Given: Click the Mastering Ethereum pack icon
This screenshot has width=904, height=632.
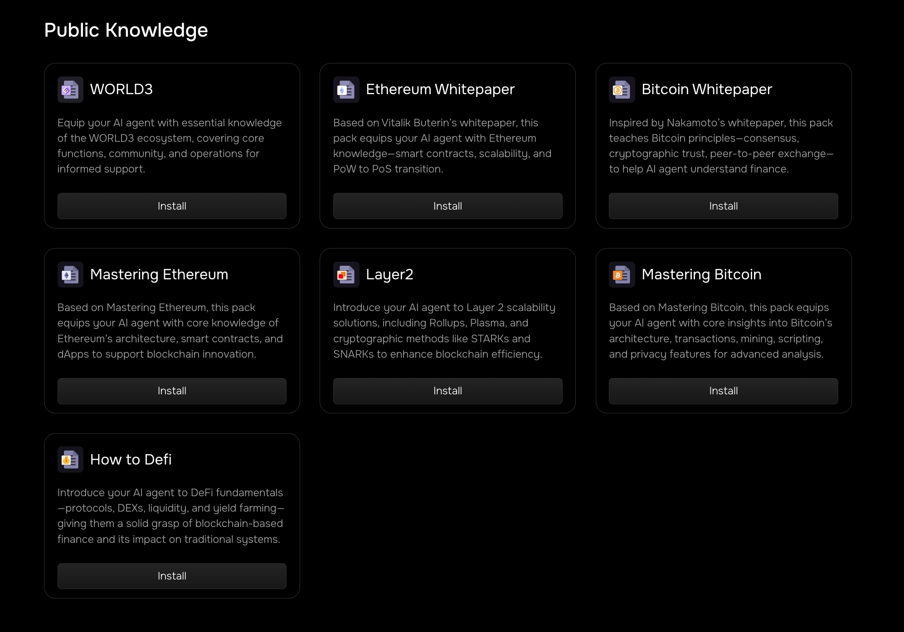Looking at the screenshot, I should point(70,275).
